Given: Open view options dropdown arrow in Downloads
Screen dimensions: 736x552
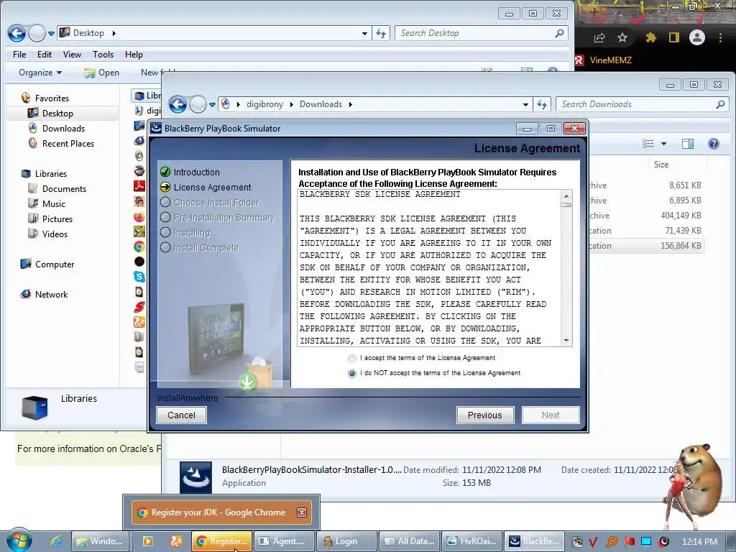Looking at the screenshot, I should (x=663, y=144).
